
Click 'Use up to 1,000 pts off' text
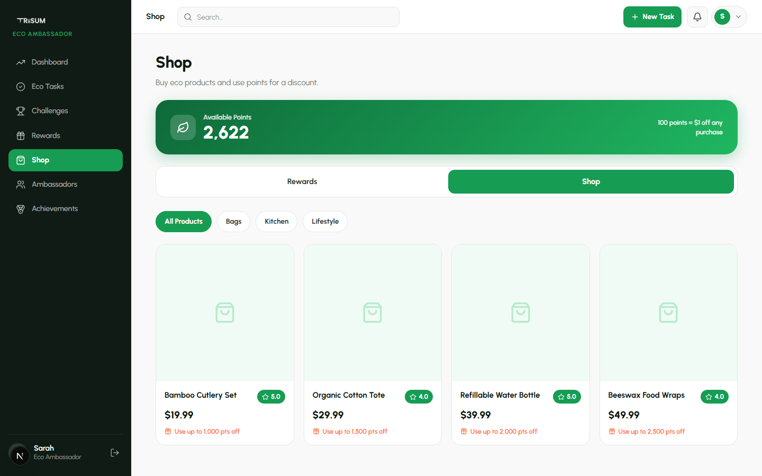tap(207, 432)
